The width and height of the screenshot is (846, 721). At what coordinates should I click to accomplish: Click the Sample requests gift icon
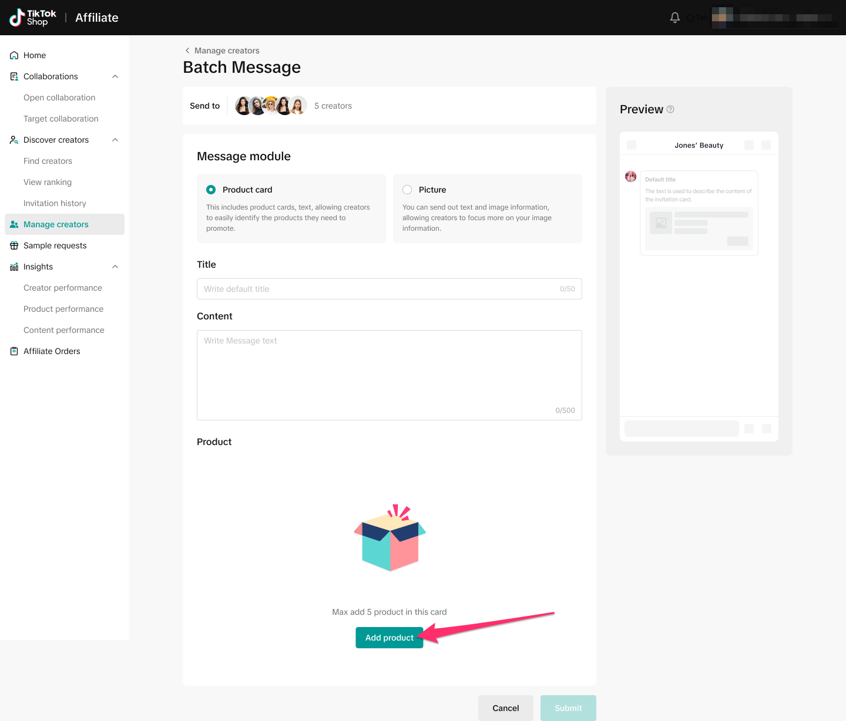14,245
